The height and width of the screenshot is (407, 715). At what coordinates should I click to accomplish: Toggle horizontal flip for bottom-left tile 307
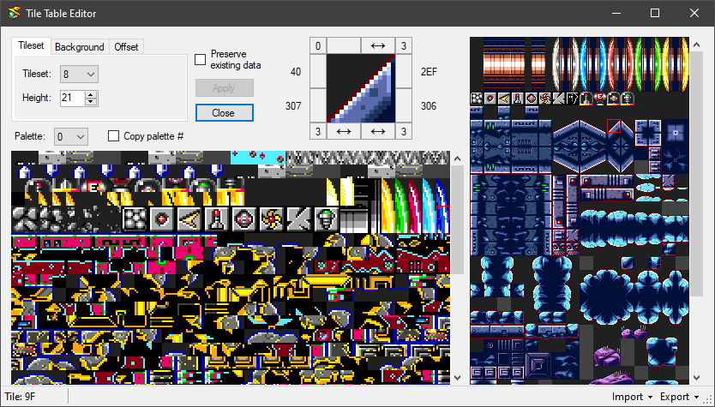344,131
